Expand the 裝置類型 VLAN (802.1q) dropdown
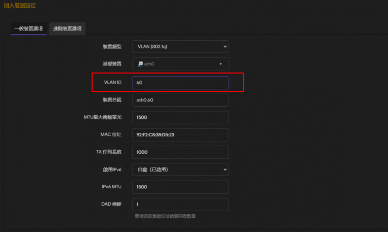The image size is (388, 232). (180, 47)
